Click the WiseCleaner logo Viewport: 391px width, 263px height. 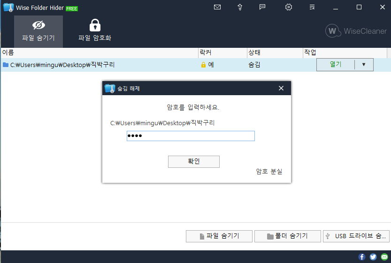356,31
